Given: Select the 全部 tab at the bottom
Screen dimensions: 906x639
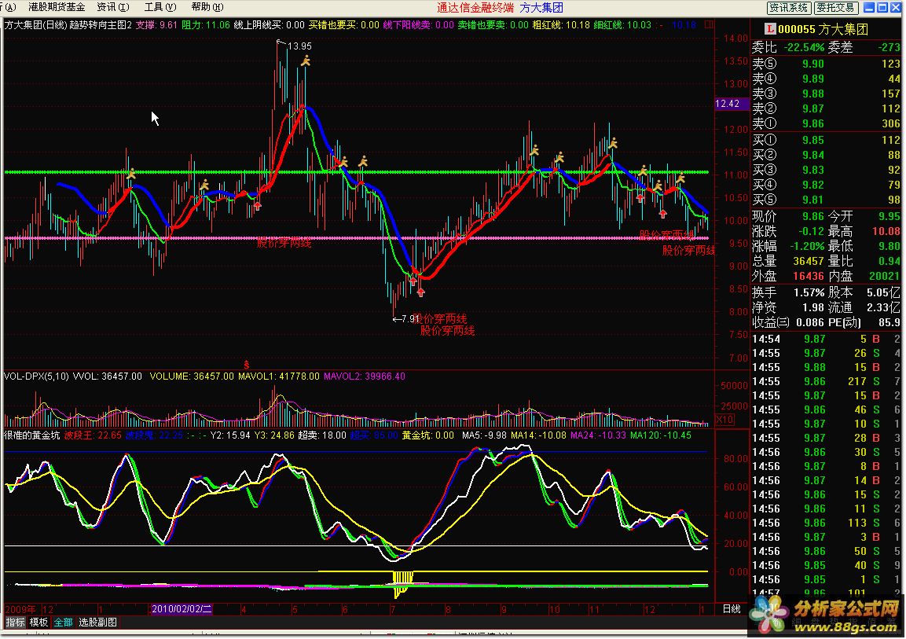Looking at the screenshot, I should (x=63, y=622).
